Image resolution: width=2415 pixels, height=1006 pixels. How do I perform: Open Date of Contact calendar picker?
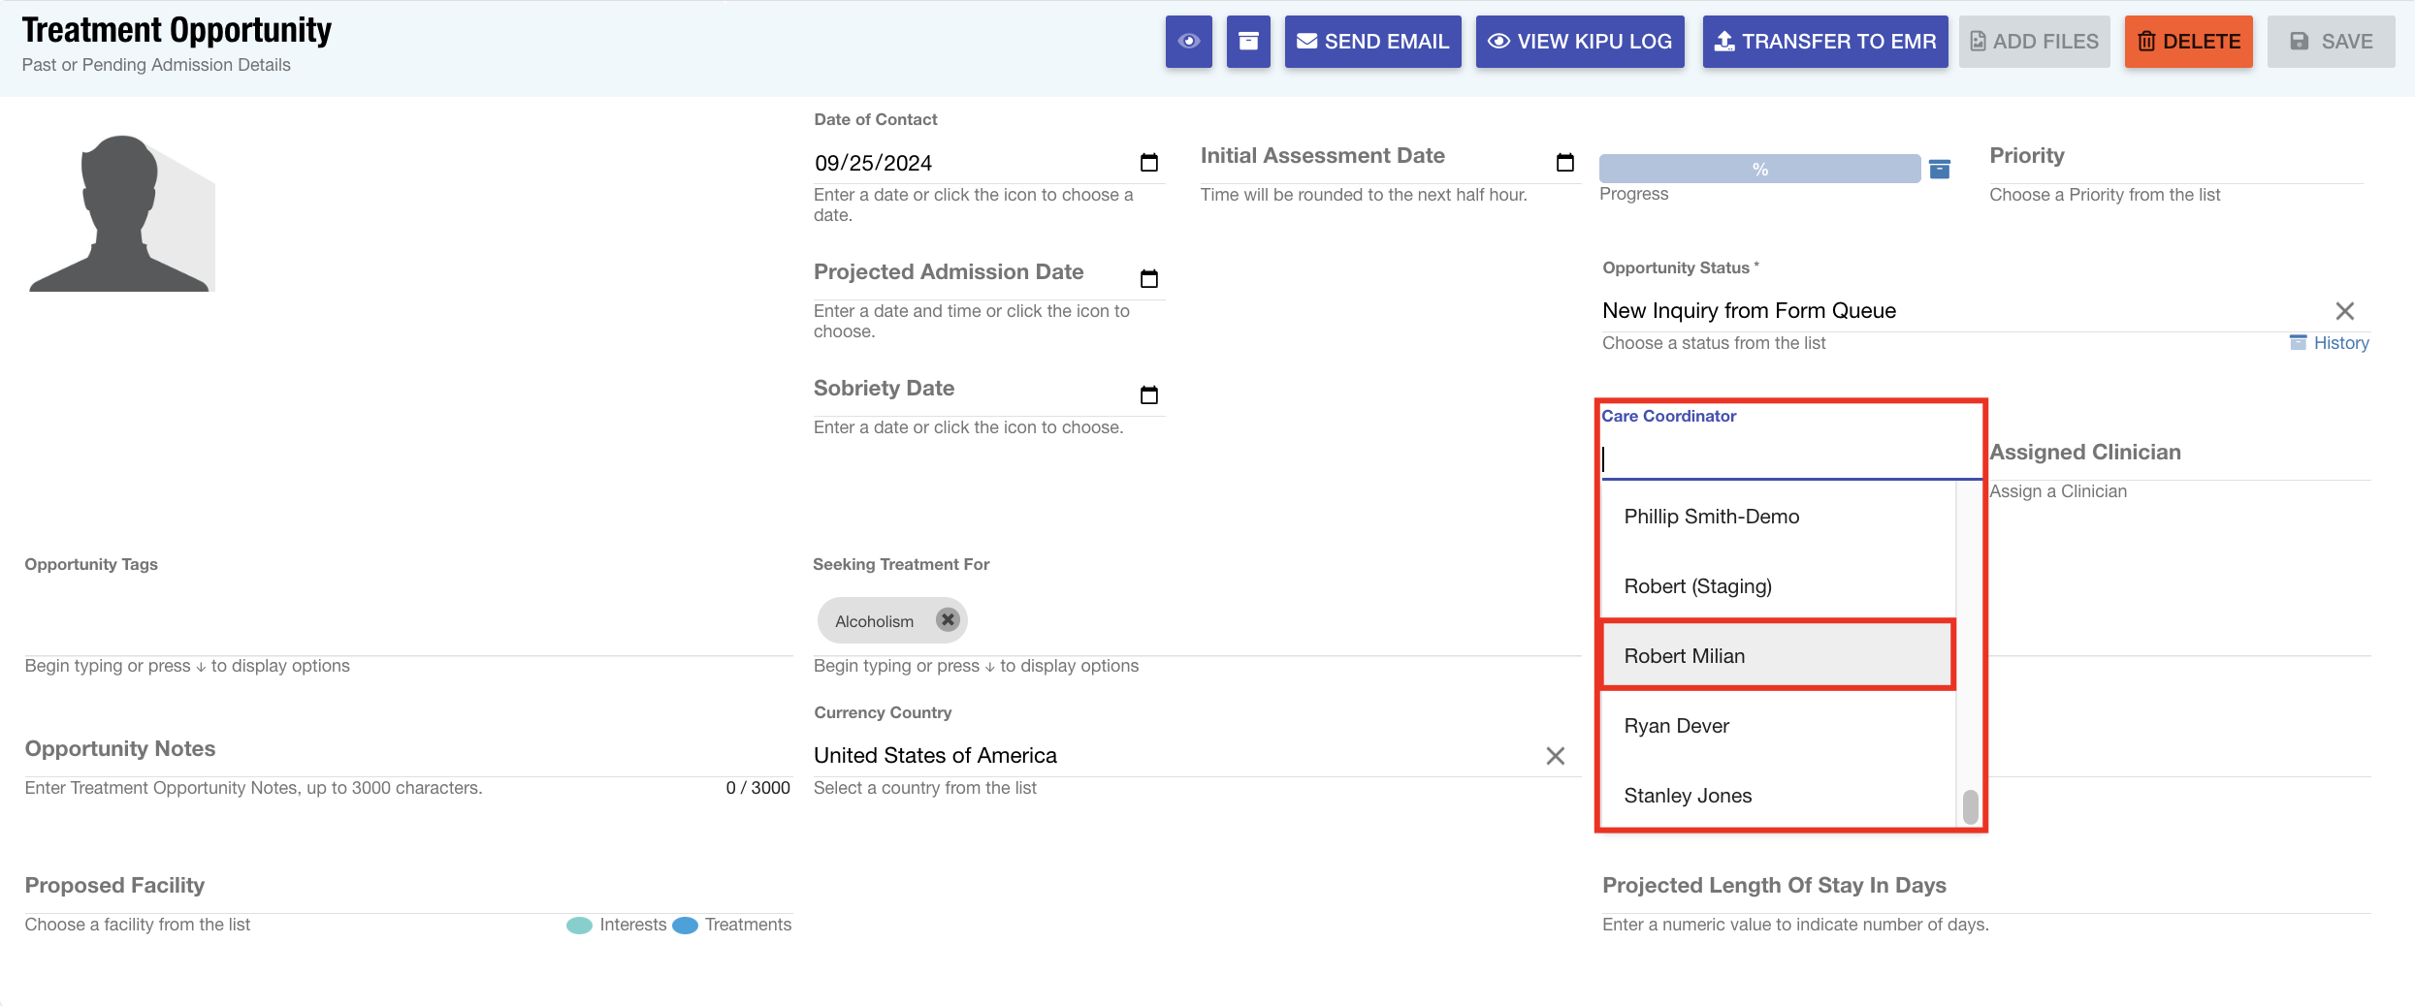(1149, 163)
